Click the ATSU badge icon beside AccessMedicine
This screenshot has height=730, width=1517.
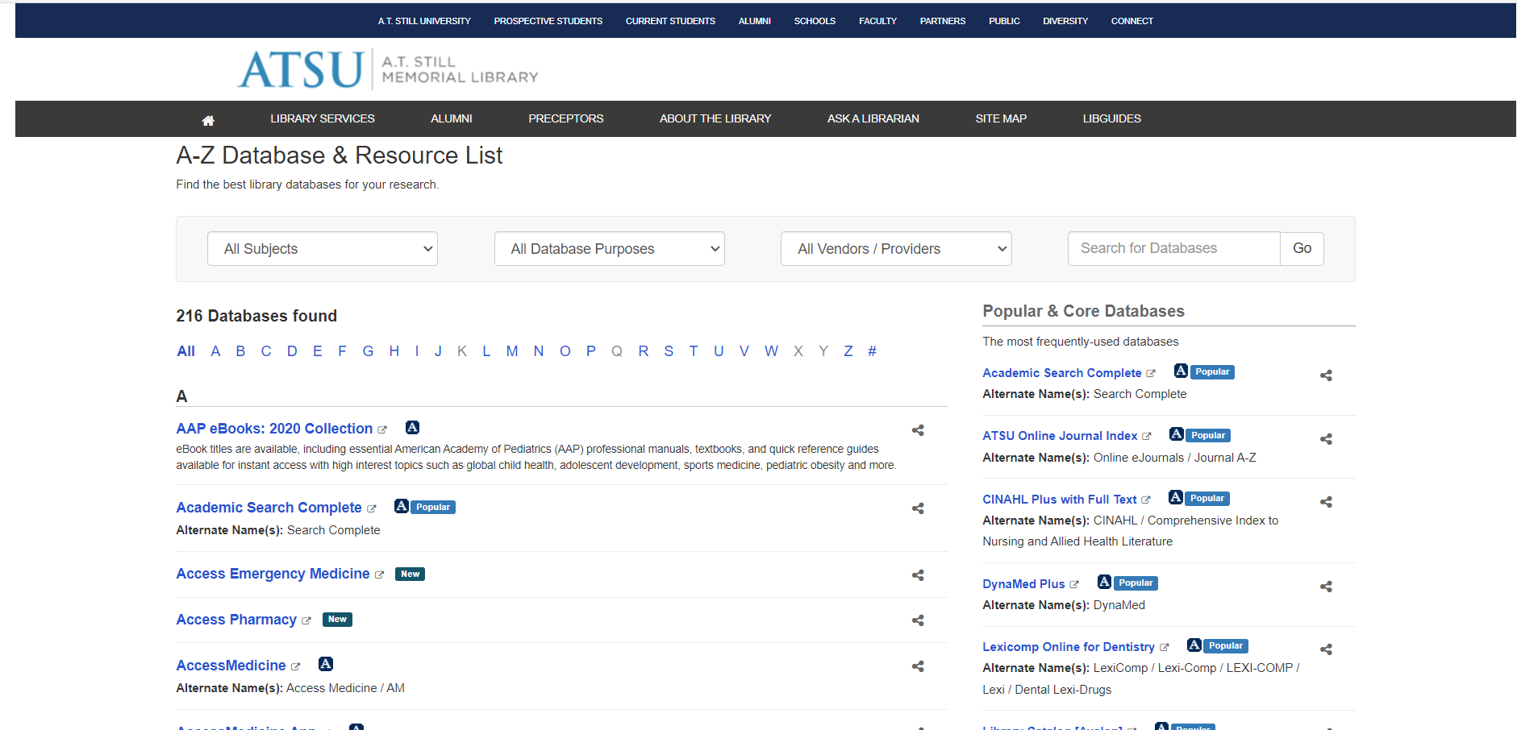326,664
